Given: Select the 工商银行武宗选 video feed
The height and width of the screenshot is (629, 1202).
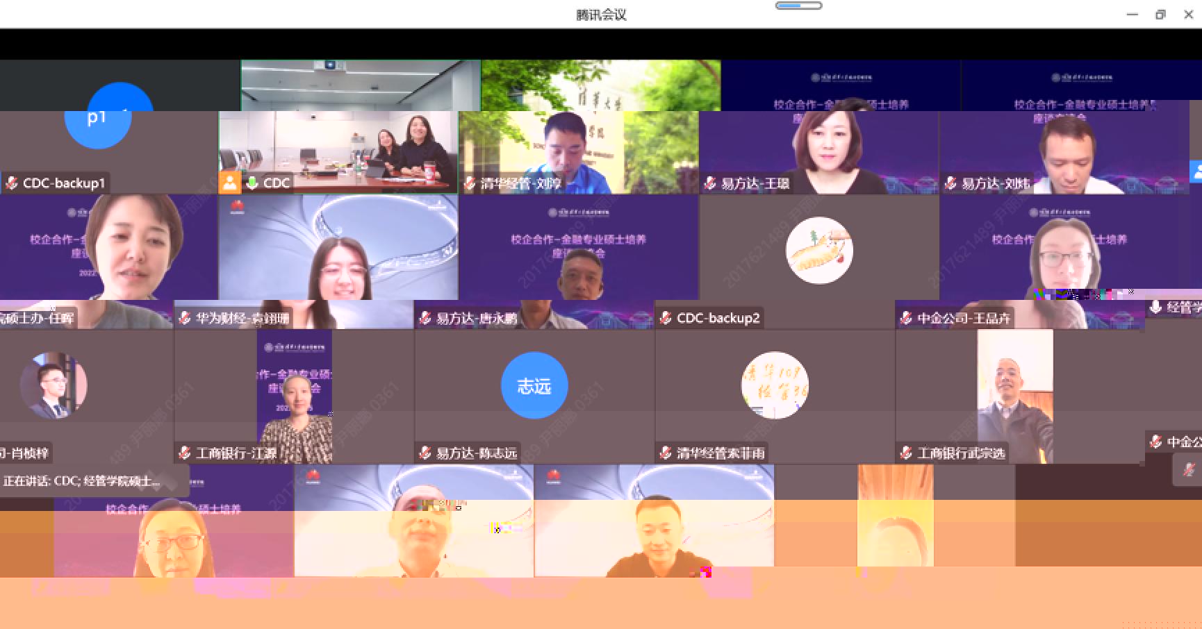Looking at the screenshot, I should pyautogui.click(x=1015, y=396).
